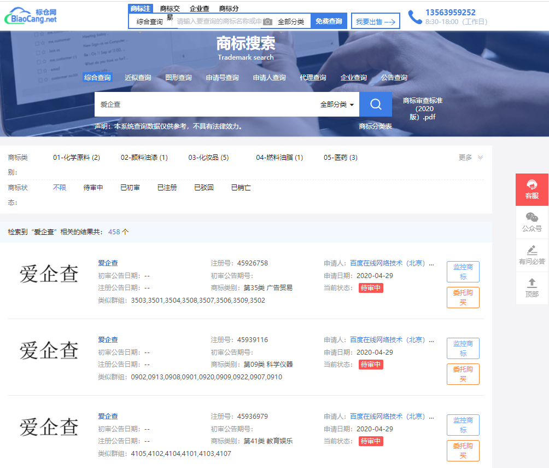This screenshot has width=549, height=468.
Task: Open the 爱企查 title link of the 第41类 result
Action: [108, 417]
